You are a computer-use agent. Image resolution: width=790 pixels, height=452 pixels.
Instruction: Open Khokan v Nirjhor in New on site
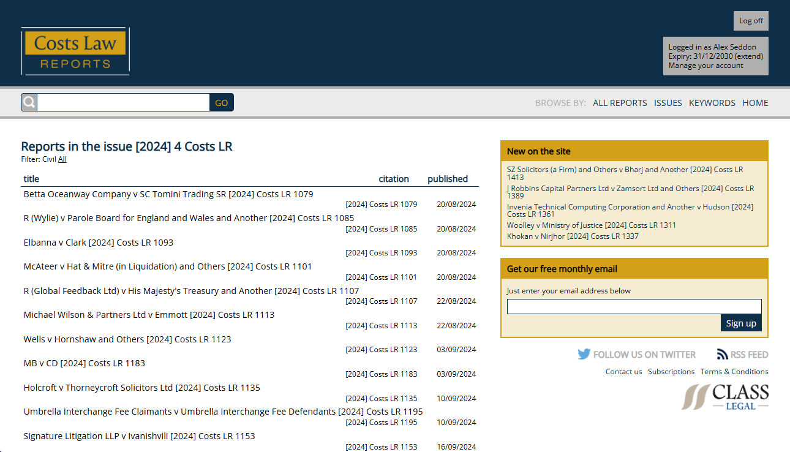[x=573, y=236]
